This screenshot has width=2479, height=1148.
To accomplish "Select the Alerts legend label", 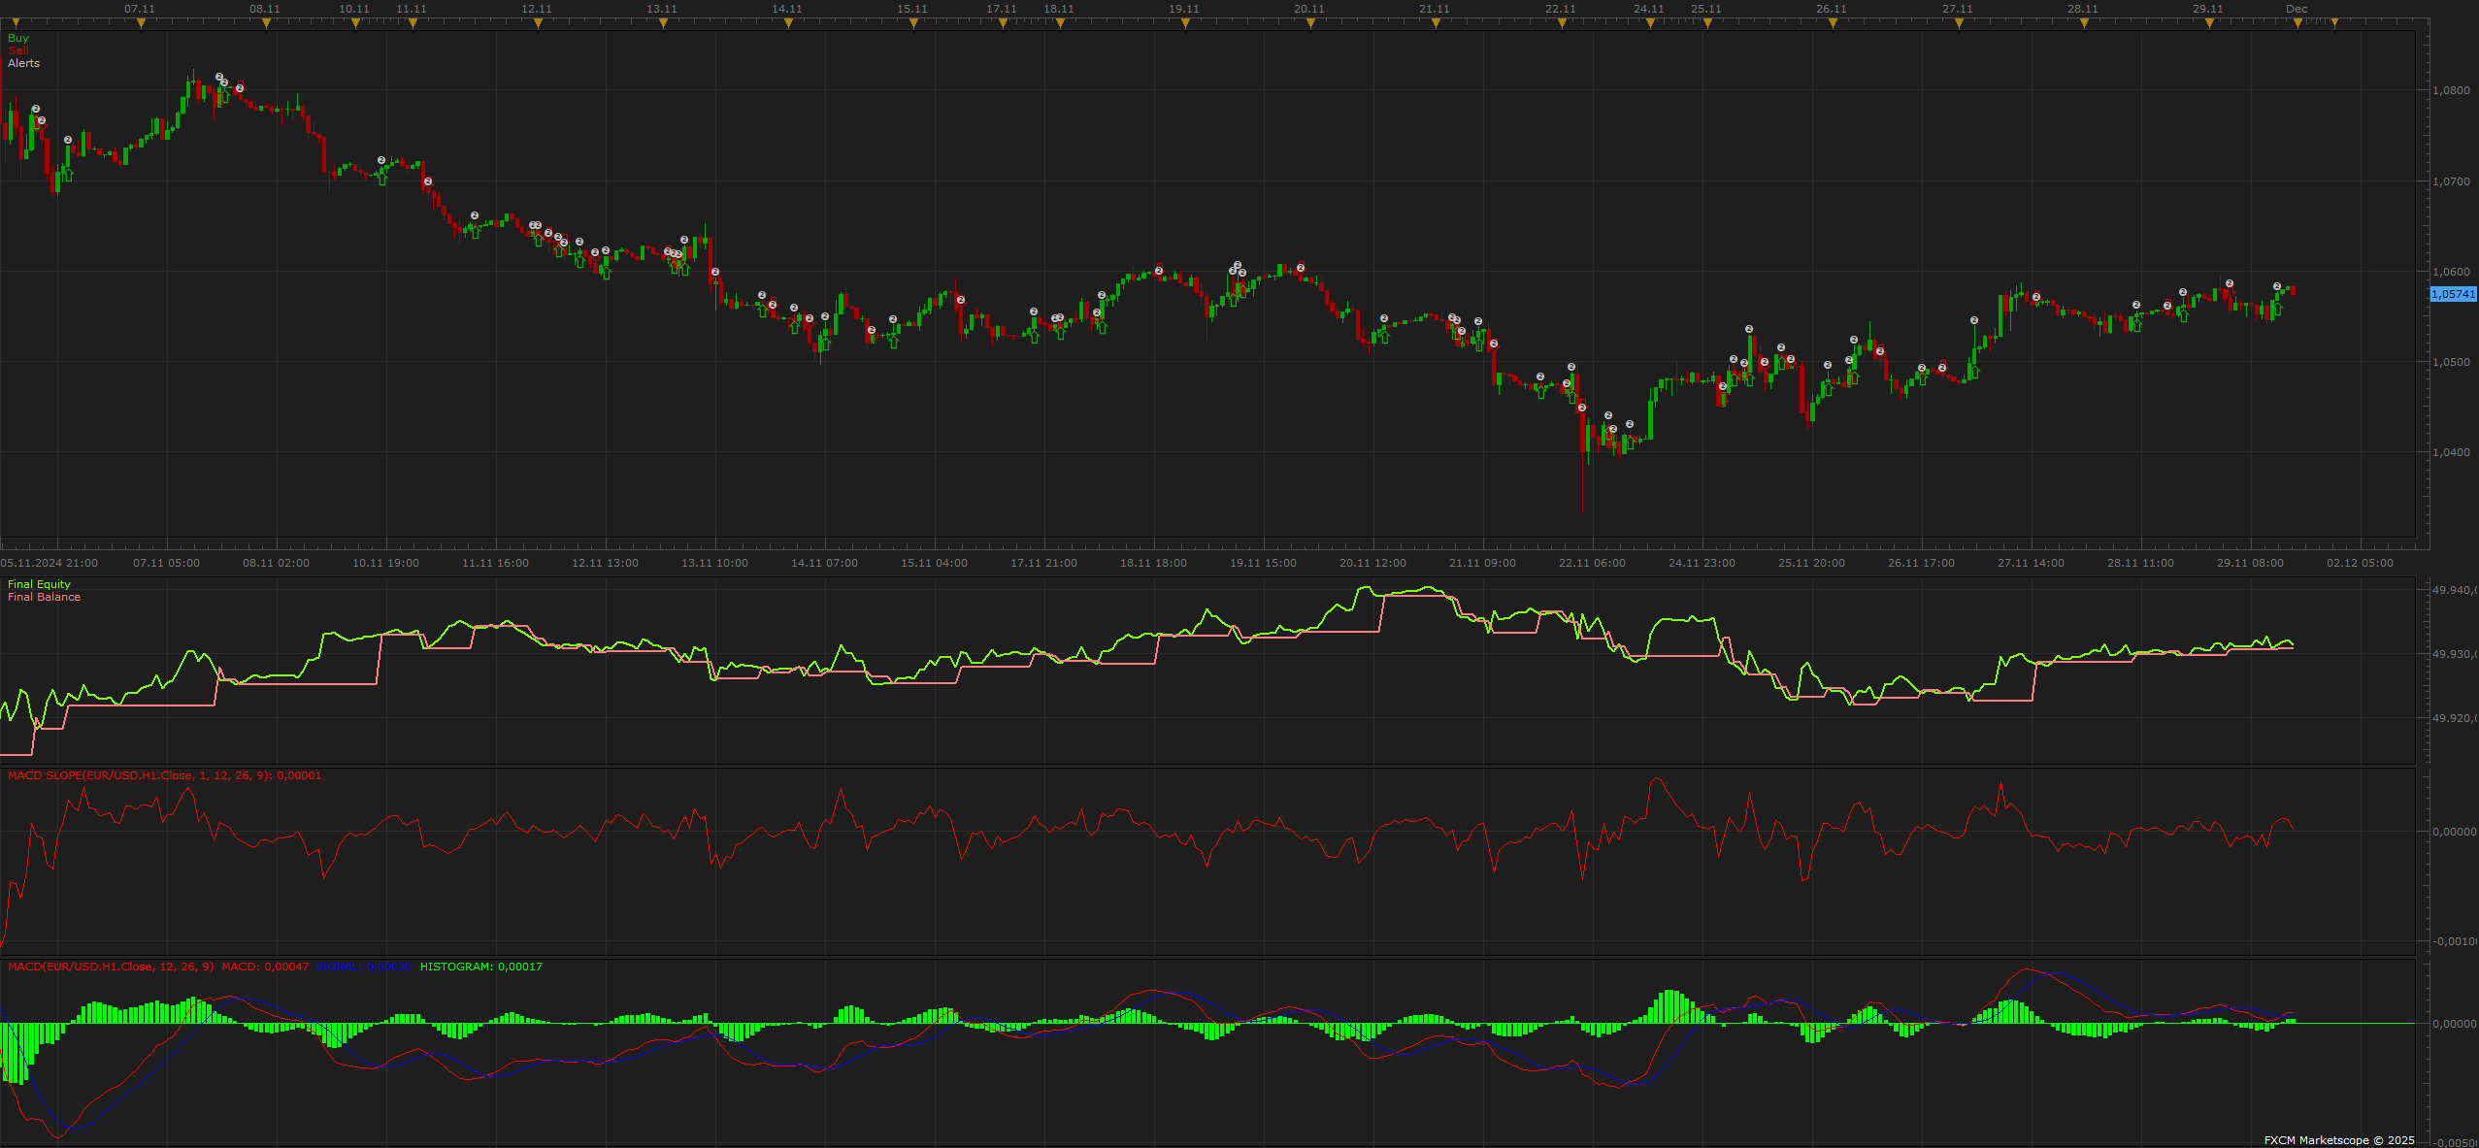I will [24, 63].
